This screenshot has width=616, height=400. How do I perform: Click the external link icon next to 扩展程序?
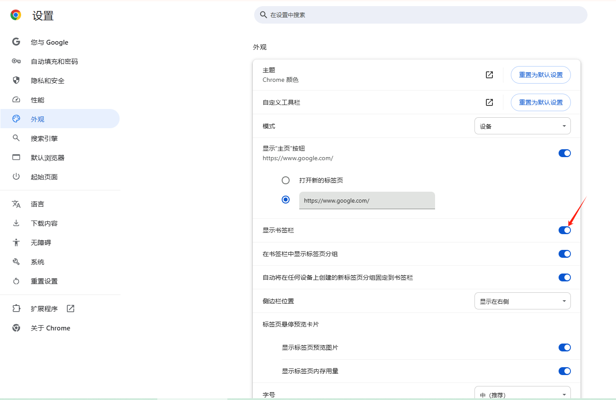71,309
